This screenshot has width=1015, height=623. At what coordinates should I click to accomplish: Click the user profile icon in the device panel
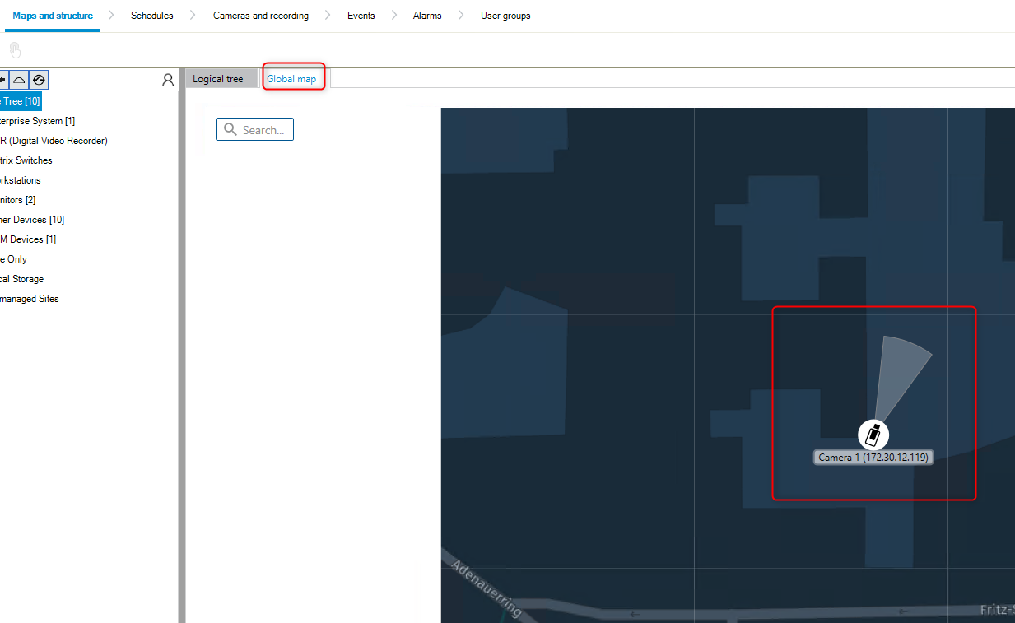pos(168,80)
